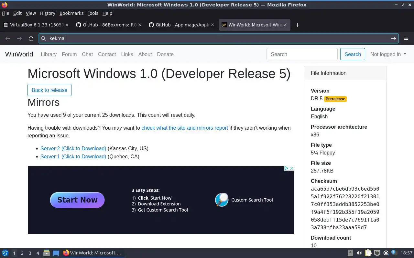Open a new tab with plus button
This screenshot has height=258, width=414.
(297, 25)
